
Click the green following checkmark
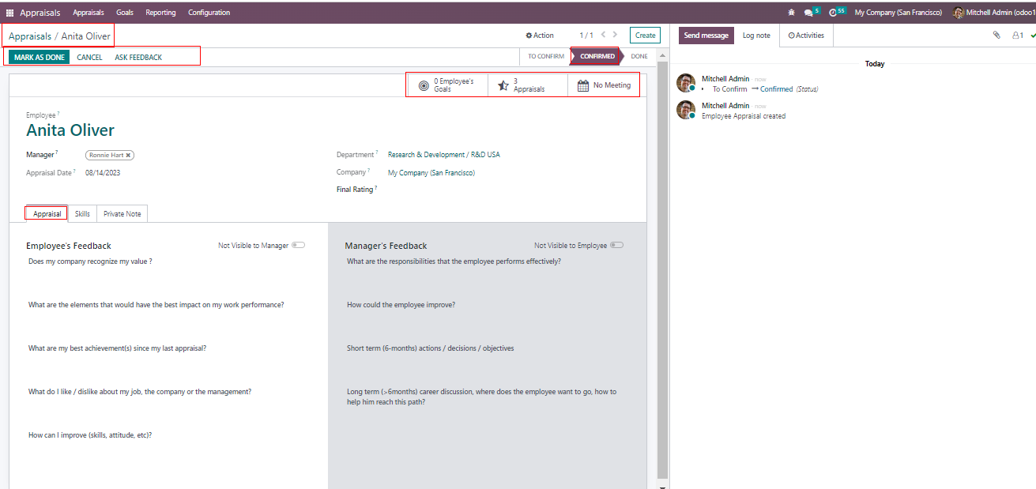tap(1033, 36)
